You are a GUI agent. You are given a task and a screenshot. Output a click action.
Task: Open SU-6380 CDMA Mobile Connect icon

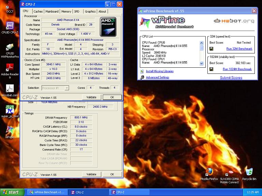coord(229,177)
